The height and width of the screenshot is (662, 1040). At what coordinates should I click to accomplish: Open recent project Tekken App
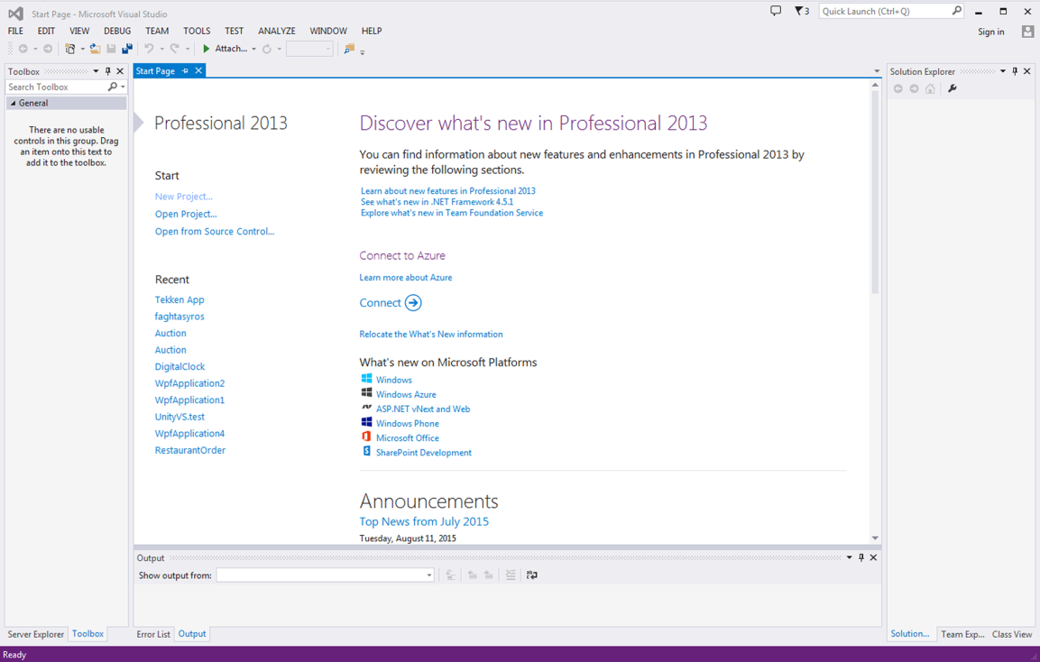coord(179,299)
